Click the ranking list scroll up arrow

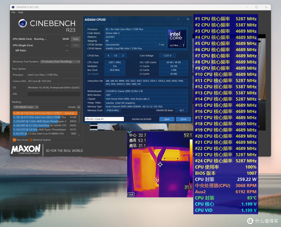click(79, 113)
